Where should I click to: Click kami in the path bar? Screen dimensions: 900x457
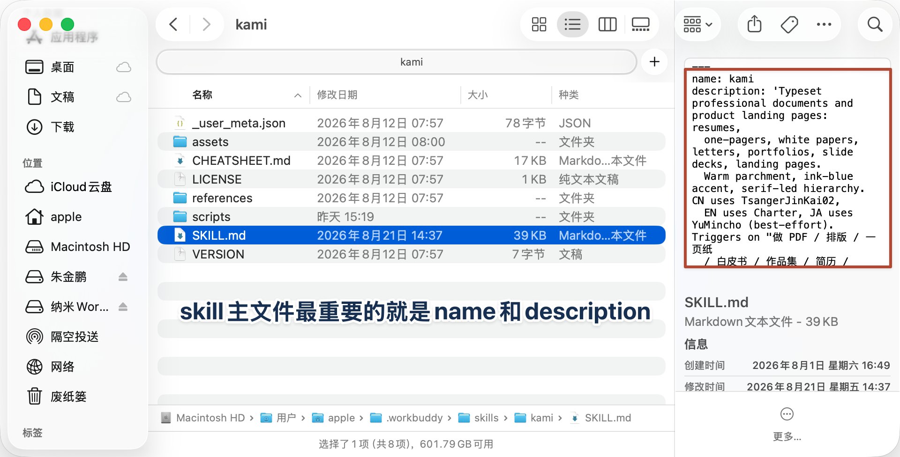[x=534, y=418]
